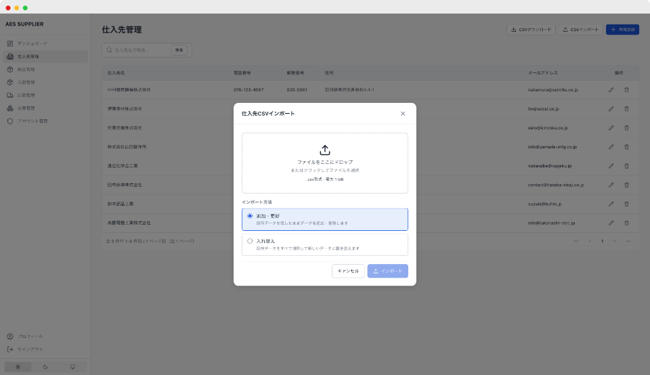The image size is (650, 375).
Task: Click the upload icon in the drop zone
Action: [325, 150]
